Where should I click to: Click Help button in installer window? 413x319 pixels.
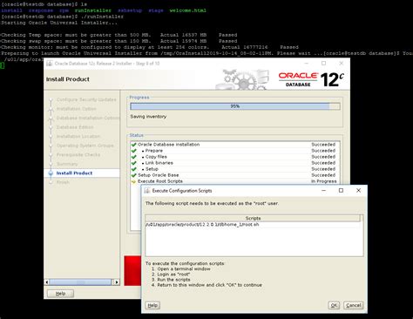60,294
